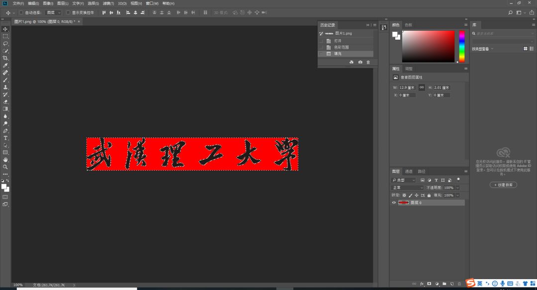Click the foreground color swatch in Color panel
Viewport: 537px width, 290px height.
pyautogui.click(x=394, y=34)
